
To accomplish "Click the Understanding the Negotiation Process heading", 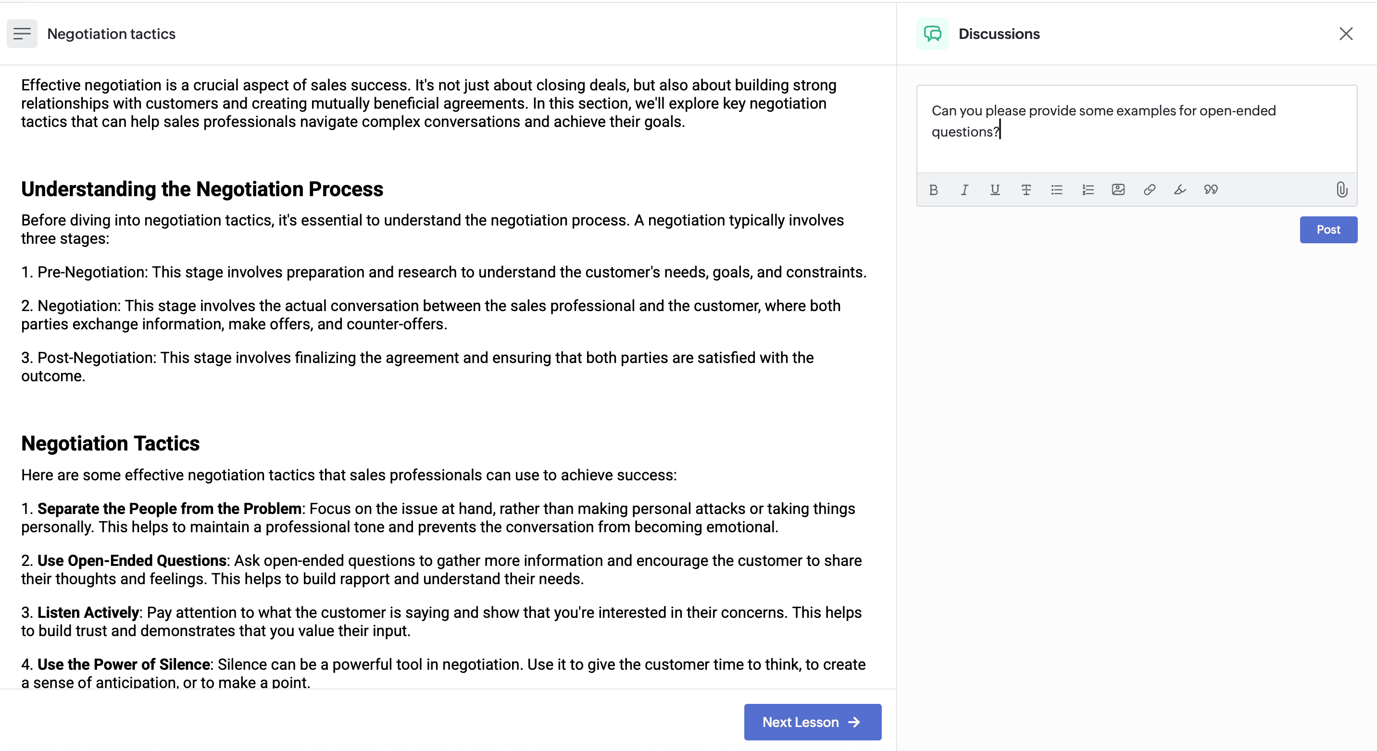I will pyautogui.click(x=202, y=189).
